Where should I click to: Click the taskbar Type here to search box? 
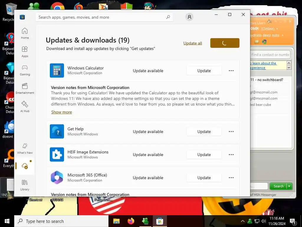point(61,221)
